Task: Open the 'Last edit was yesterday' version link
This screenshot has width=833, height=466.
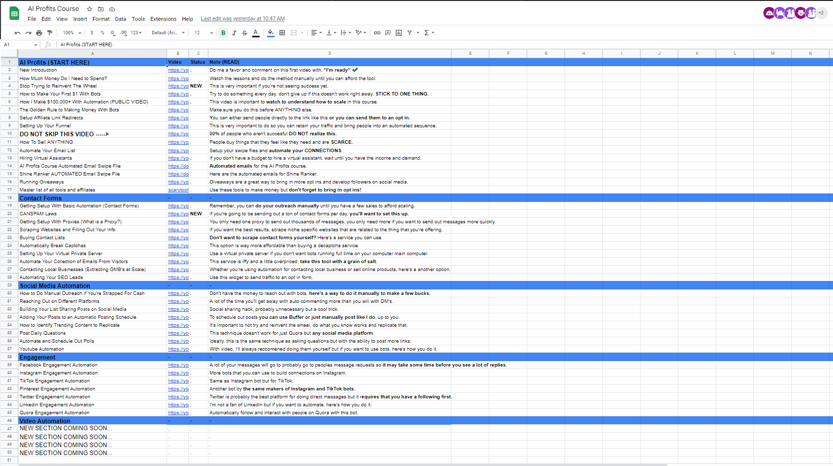Action: tap(243, 19)
